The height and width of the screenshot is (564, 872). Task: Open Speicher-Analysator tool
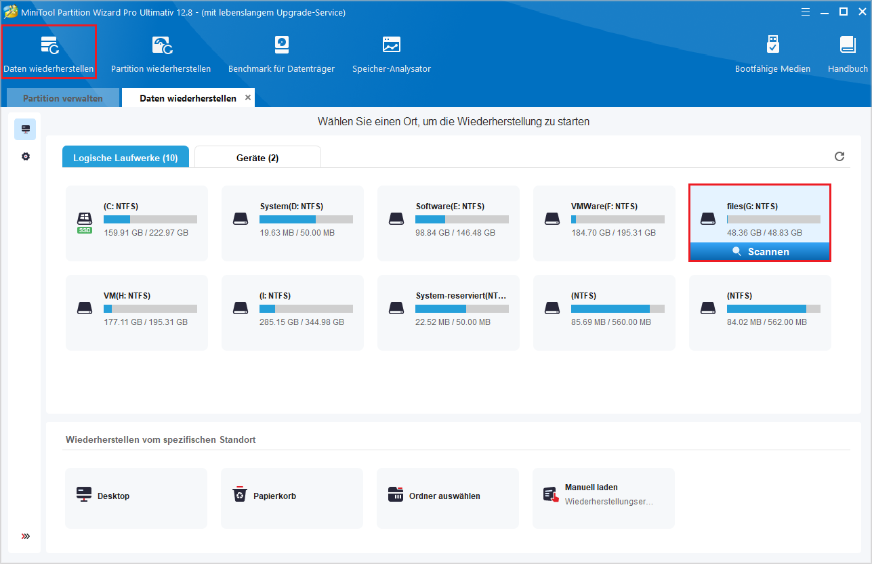pyautogui.click(x=392, y=54)
